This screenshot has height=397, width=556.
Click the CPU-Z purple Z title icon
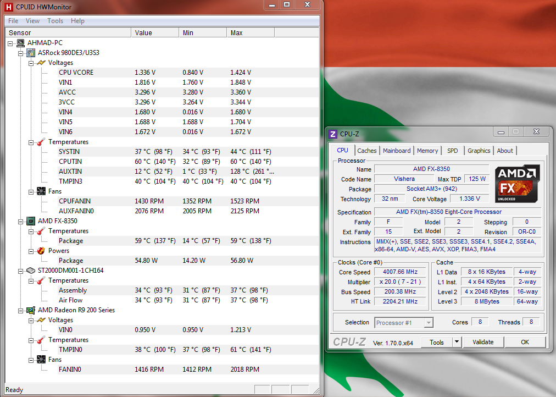pyautogui.click(x=332, y=134)
